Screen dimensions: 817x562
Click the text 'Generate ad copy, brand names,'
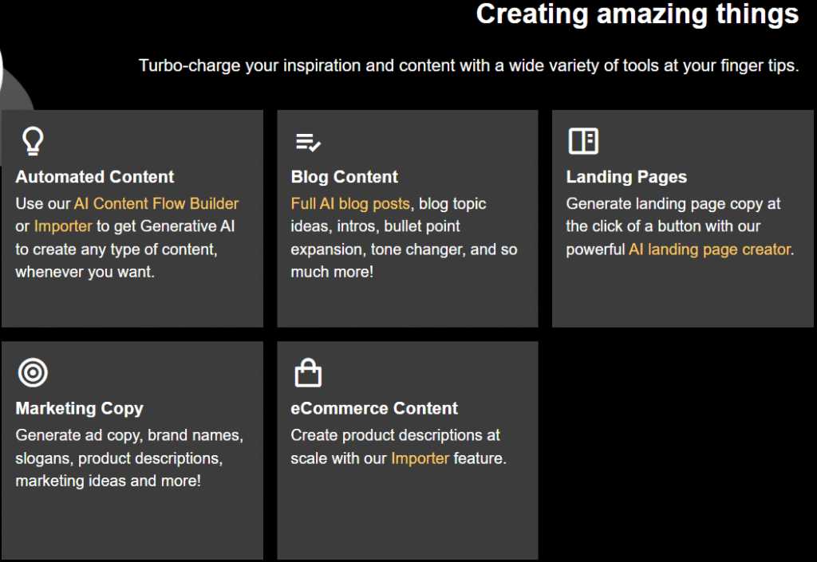(129, 435)
